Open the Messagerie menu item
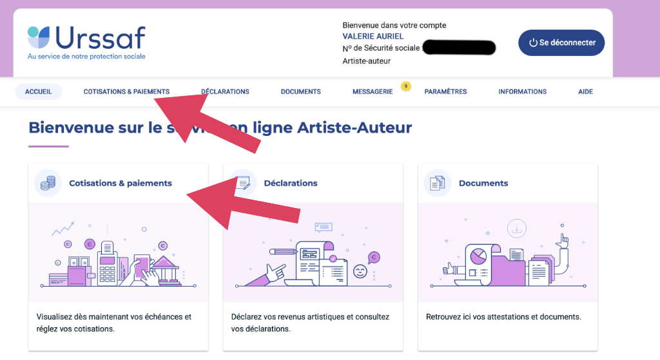The height and width of the screenshot is (360, 660). [x=373, y=91]
